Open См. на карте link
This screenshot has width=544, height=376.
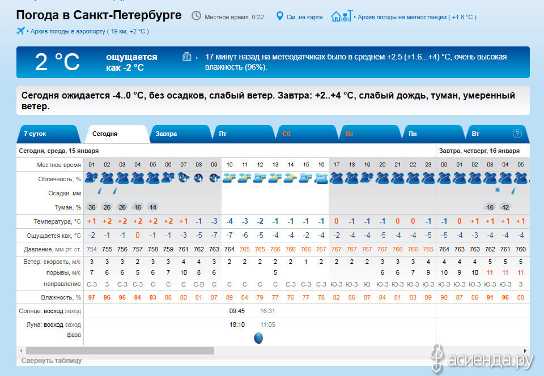pos(305,17)
